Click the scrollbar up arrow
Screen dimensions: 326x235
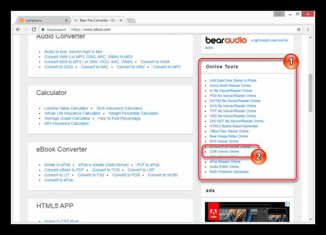point(310,37)
